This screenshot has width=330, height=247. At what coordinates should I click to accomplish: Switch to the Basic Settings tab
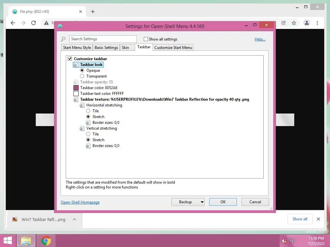pyautogui.click(x=106, y=48)
